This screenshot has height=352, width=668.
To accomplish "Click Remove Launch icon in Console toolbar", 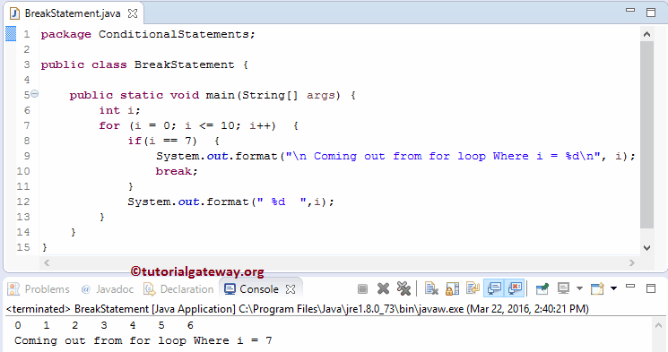I will click(x=384, y=289).
